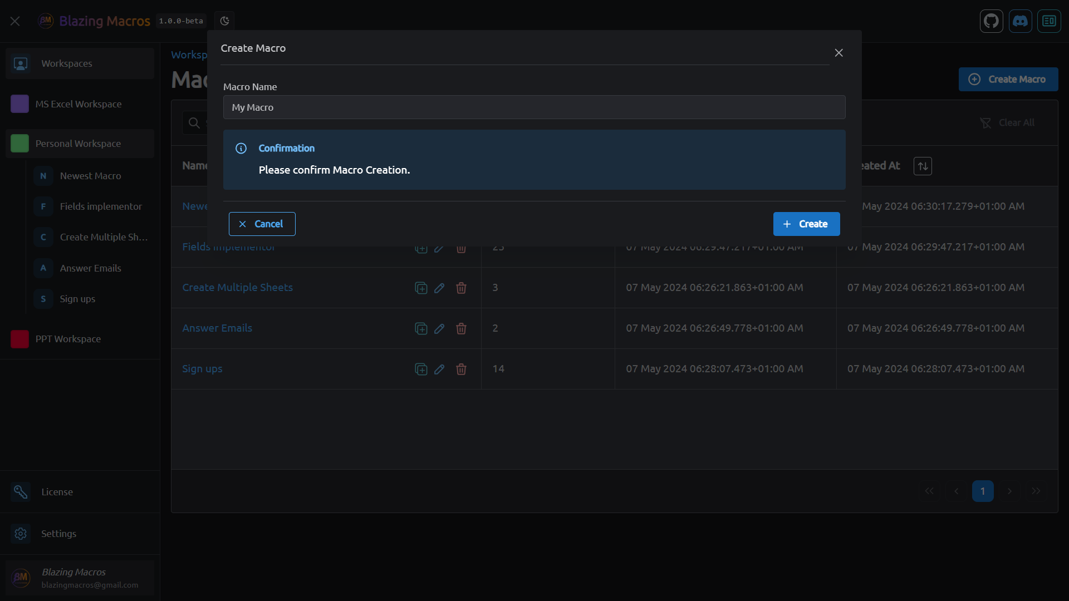The height and width of the screenshot is (601, 1069).
Task: Open Newest Macro in sidebar
Action: point(91,176)
